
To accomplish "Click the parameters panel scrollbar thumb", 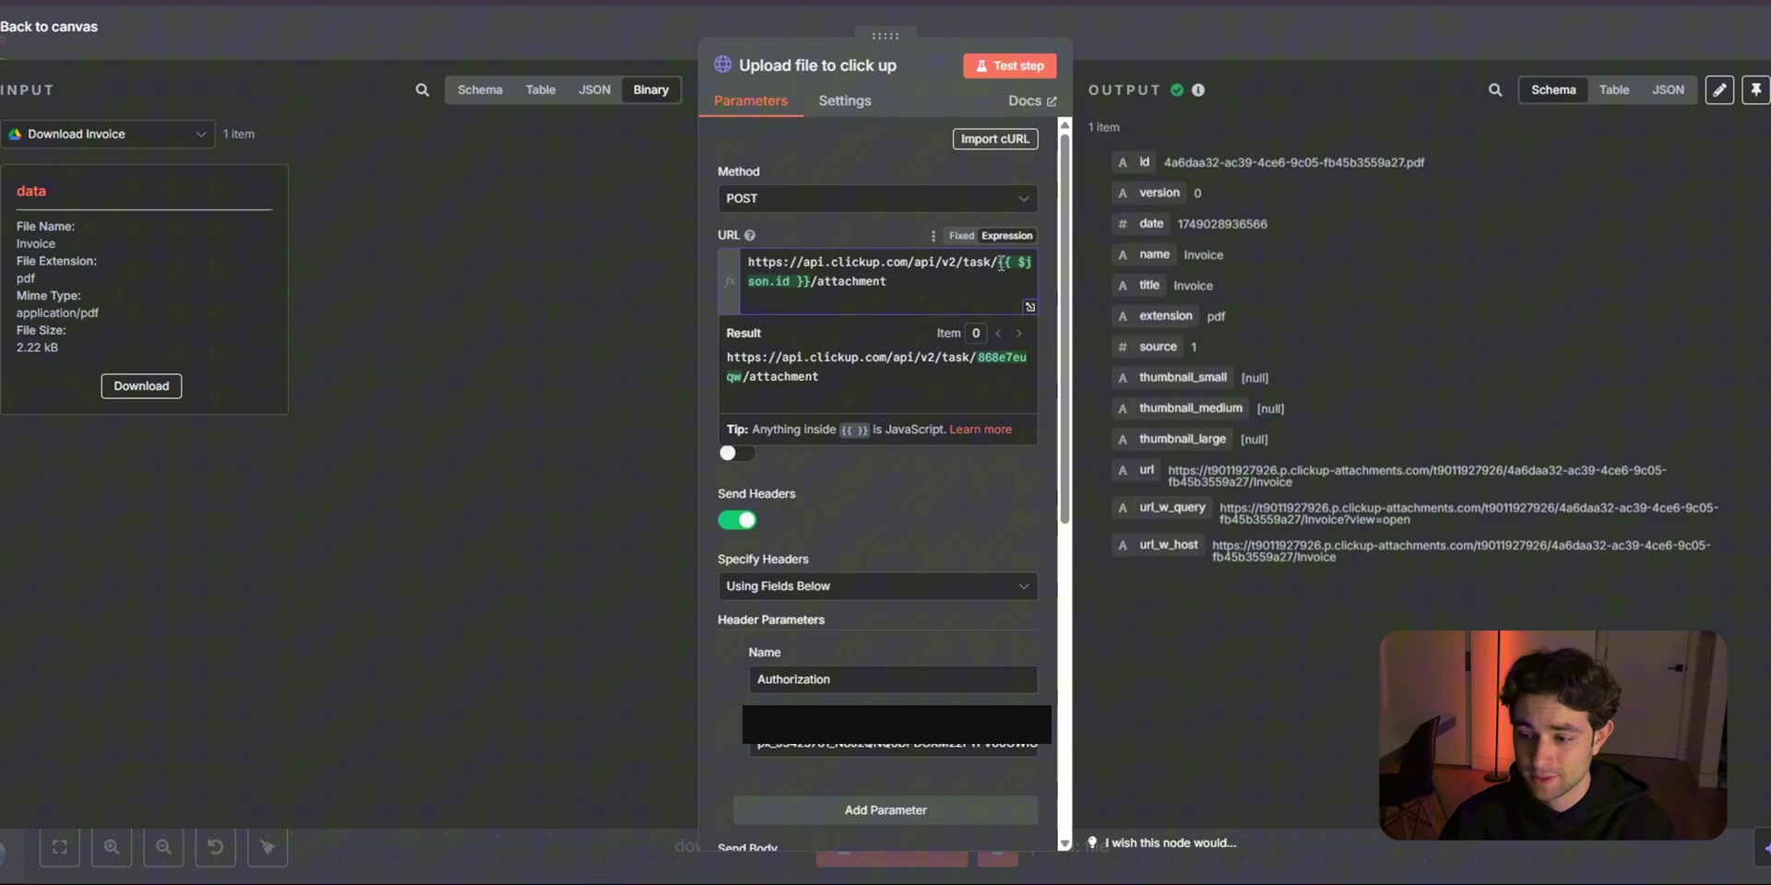I will click(x=1064, y=329).
